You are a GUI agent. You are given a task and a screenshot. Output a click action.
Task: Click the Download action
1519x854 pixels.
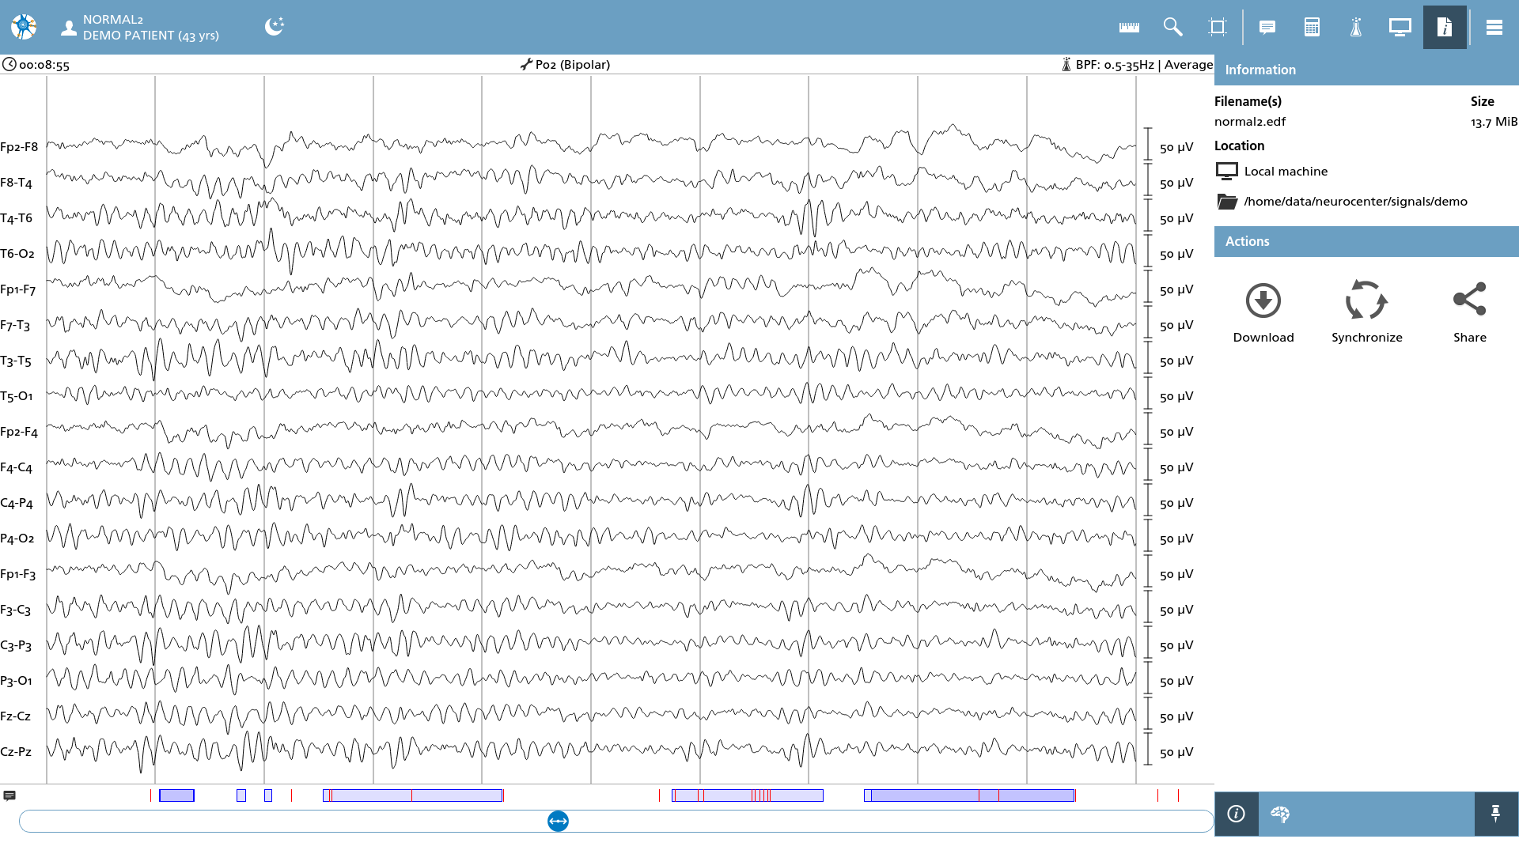(x=1263, y=313)
